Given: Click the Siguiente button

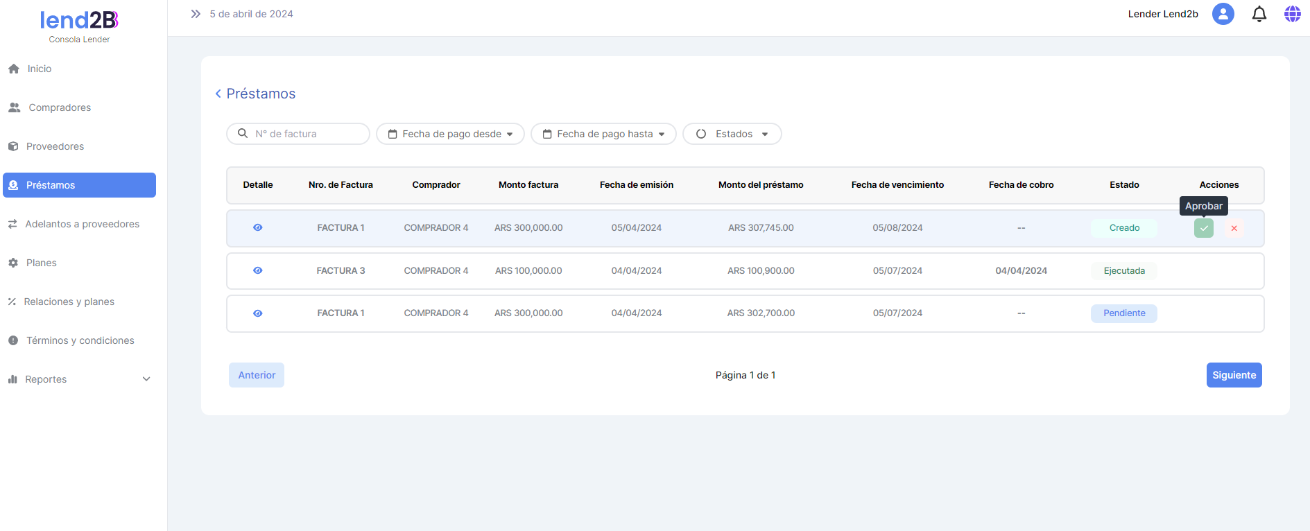Looking at the screenshot, I should (x=1234, y=375).
